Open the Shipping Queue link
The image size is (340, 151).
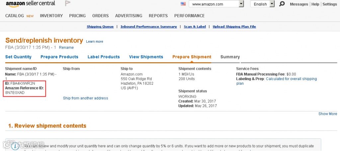(100, 26)
